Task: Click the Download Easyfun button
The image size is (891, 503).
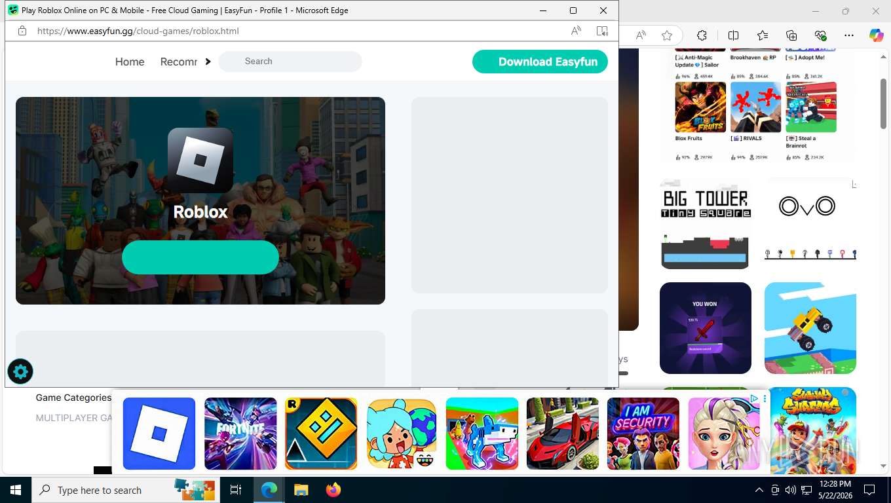Action: point(540,62)
